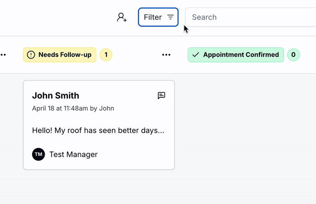This screenshot has height=204, width=316.
Task: Open the Filter button
Action: click(x=158, y=17)
